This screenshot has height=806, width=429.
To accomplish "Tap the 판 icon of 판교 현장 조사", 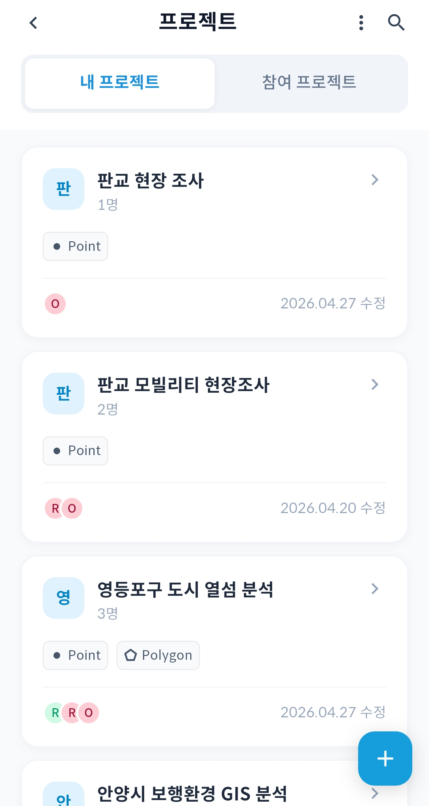I will click(64, 189).
